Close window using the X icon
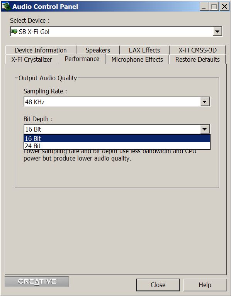The image size is (231, 296). click(224, 7)
